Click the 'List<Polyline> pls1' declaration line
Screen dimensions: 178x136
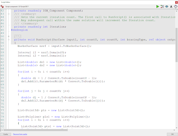(x=54, y=117)
